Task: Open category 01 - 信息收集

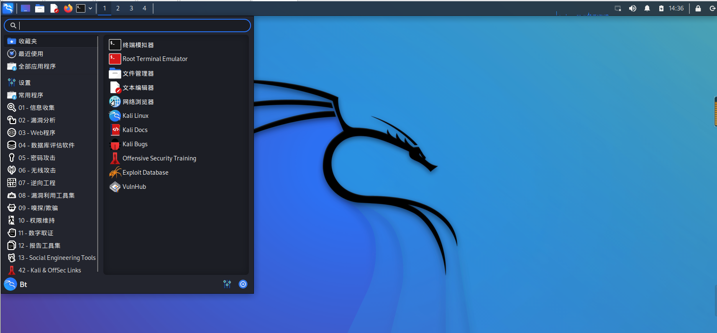Action: coord(51,108)
